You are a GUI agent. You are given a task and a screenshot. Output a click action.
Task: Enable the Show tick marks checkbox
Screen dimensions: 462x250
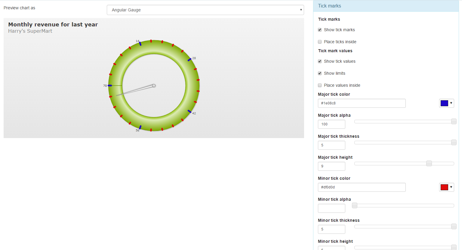pos(320,30)
